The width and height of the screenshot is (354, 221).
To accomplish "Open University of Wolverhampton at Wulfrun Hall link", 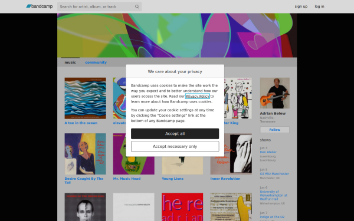I will pos(273,195).
